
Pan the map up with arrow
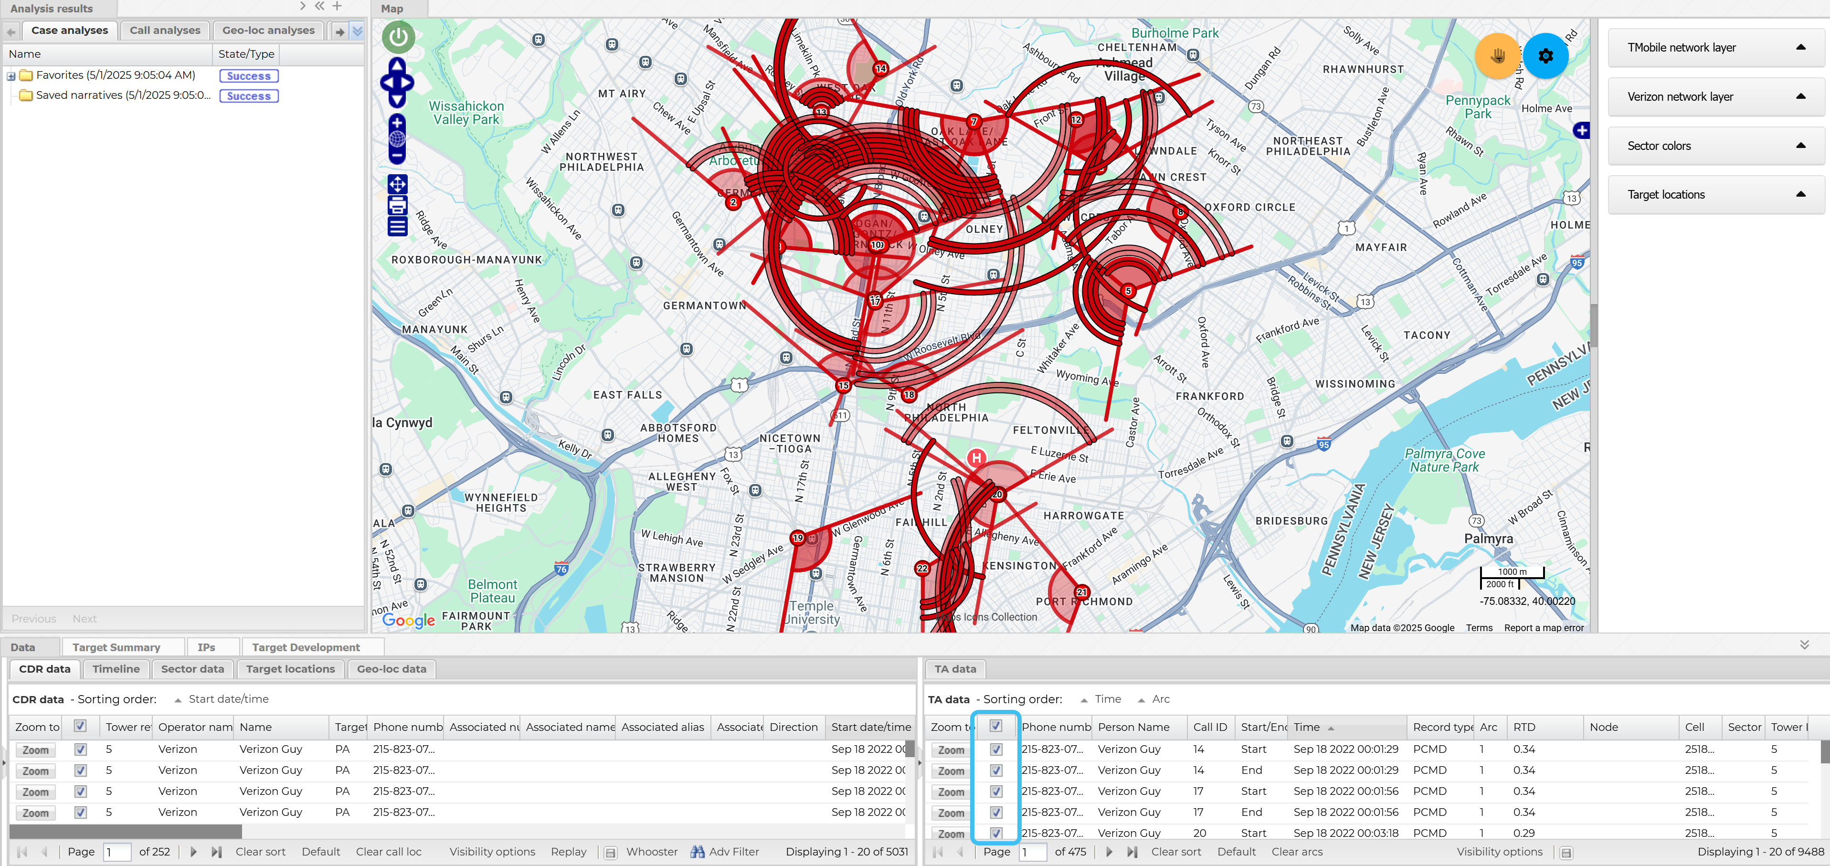tap(397, 66)
